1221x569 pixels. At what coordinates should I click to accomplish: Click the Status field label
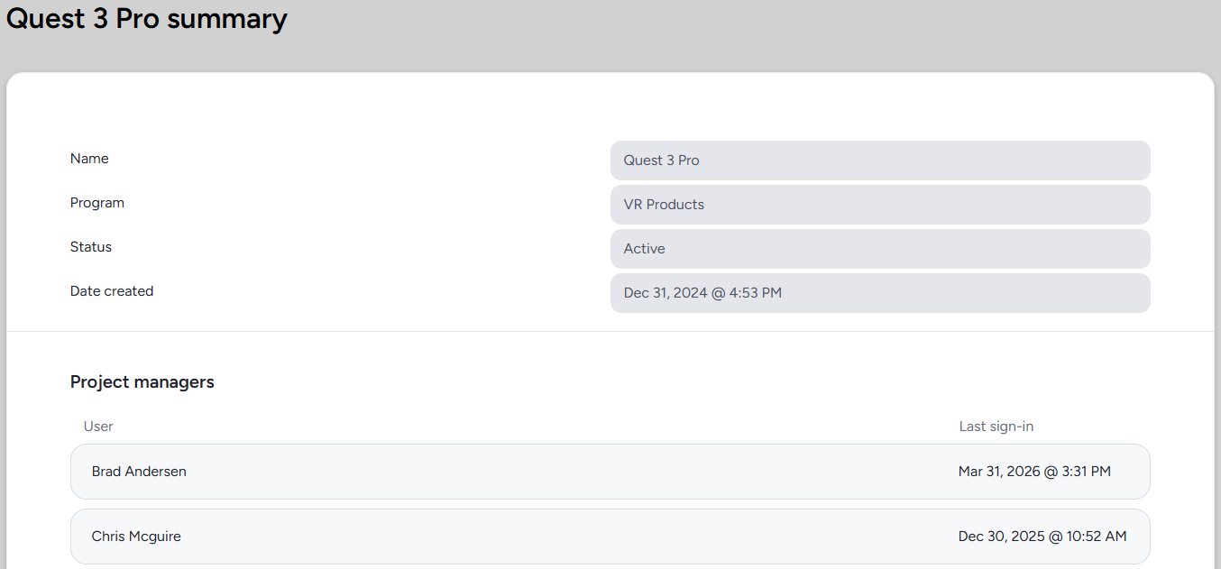tap(91, 247)
